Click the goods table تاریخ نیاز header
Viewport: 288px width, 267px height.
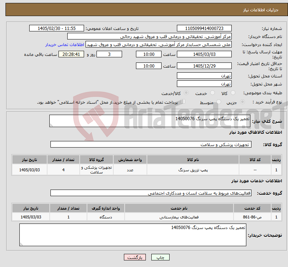tap(30, 160)
